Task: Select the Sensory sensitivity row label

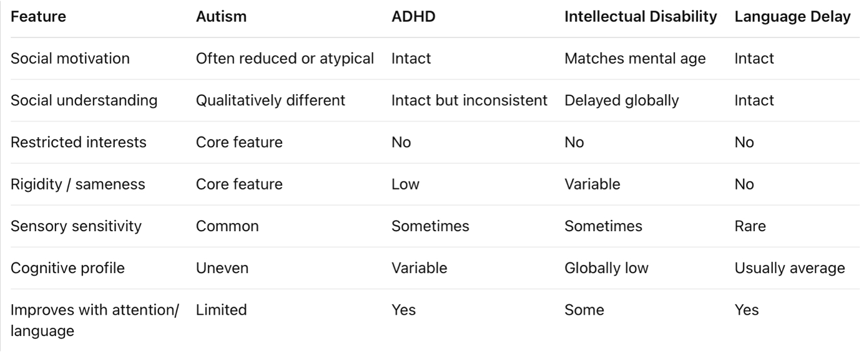Action: tap(76, 226)
